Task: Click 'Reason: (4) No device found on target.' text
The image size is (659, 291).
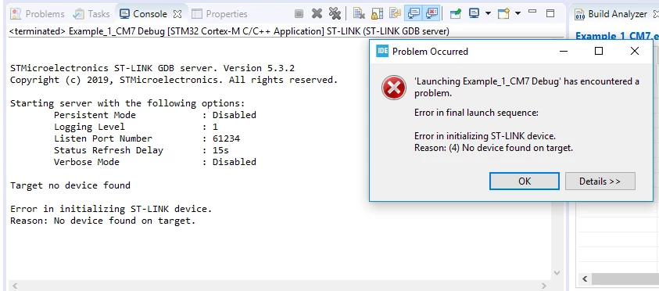Action: (493, 148)
